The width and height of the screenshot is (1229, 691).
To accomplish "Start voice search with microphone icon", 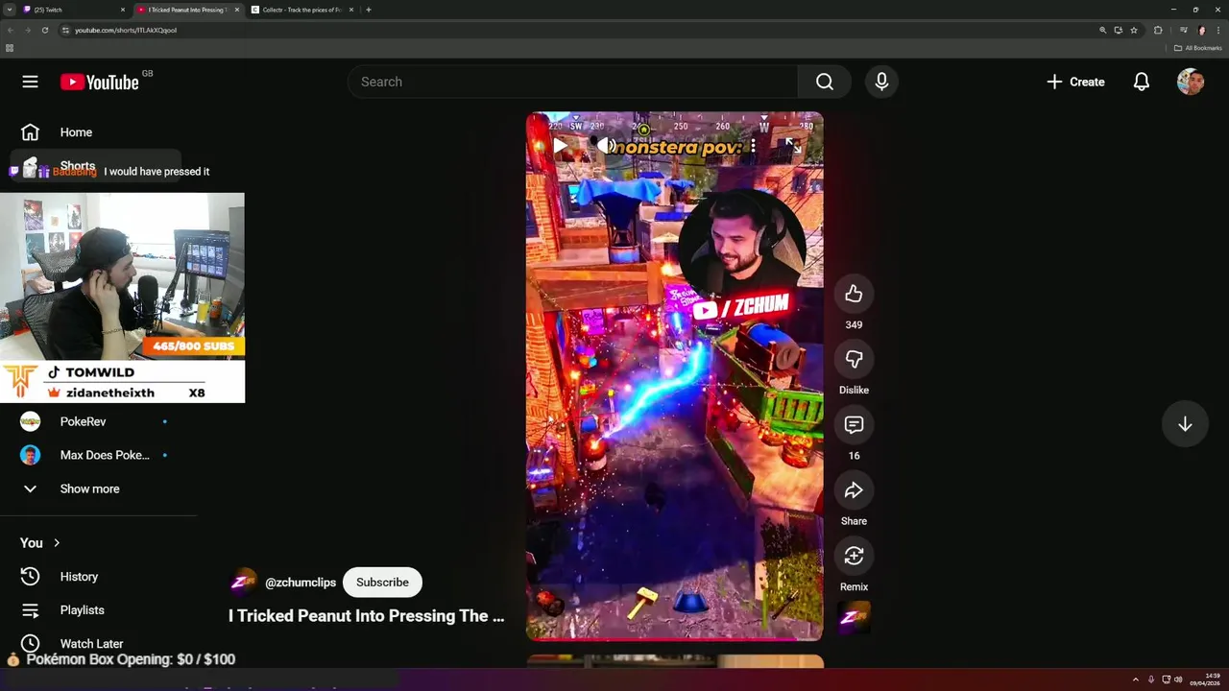I will pyautogui.click(x=881, y=82).
